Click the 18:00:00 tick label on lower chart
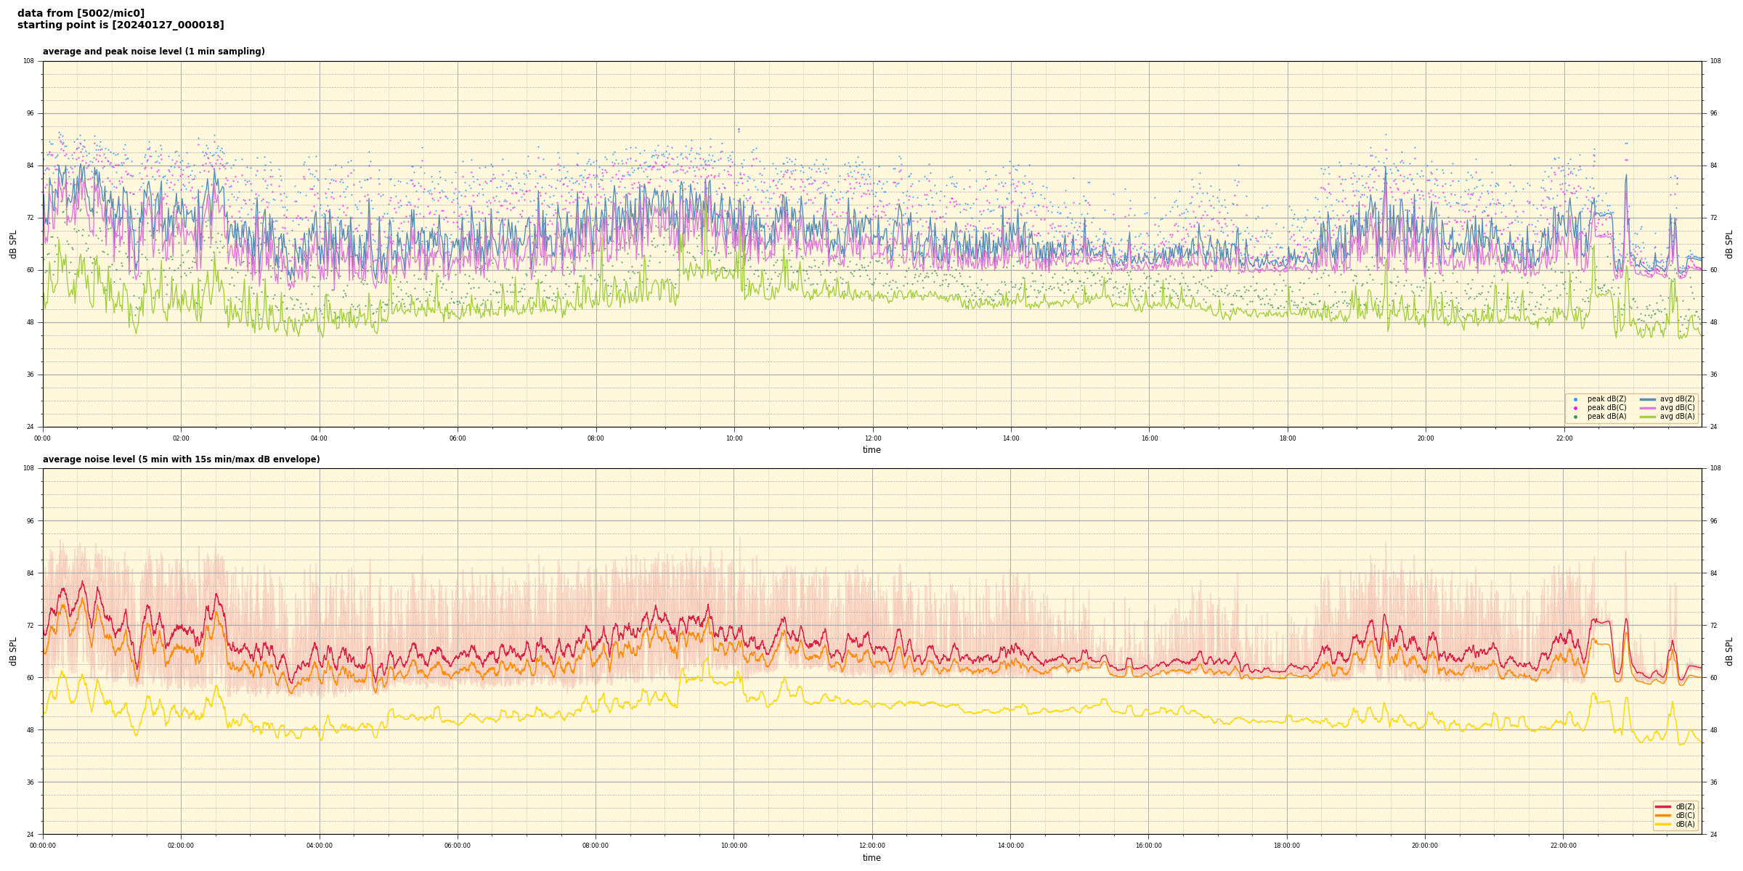The image size is (1743, 871). (x=1287, y=846)
